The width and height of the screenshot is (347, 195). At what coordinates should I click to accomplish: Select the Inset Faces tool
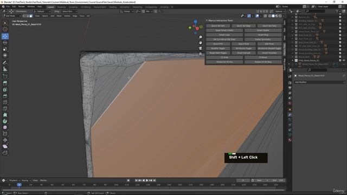coord(5,90)
